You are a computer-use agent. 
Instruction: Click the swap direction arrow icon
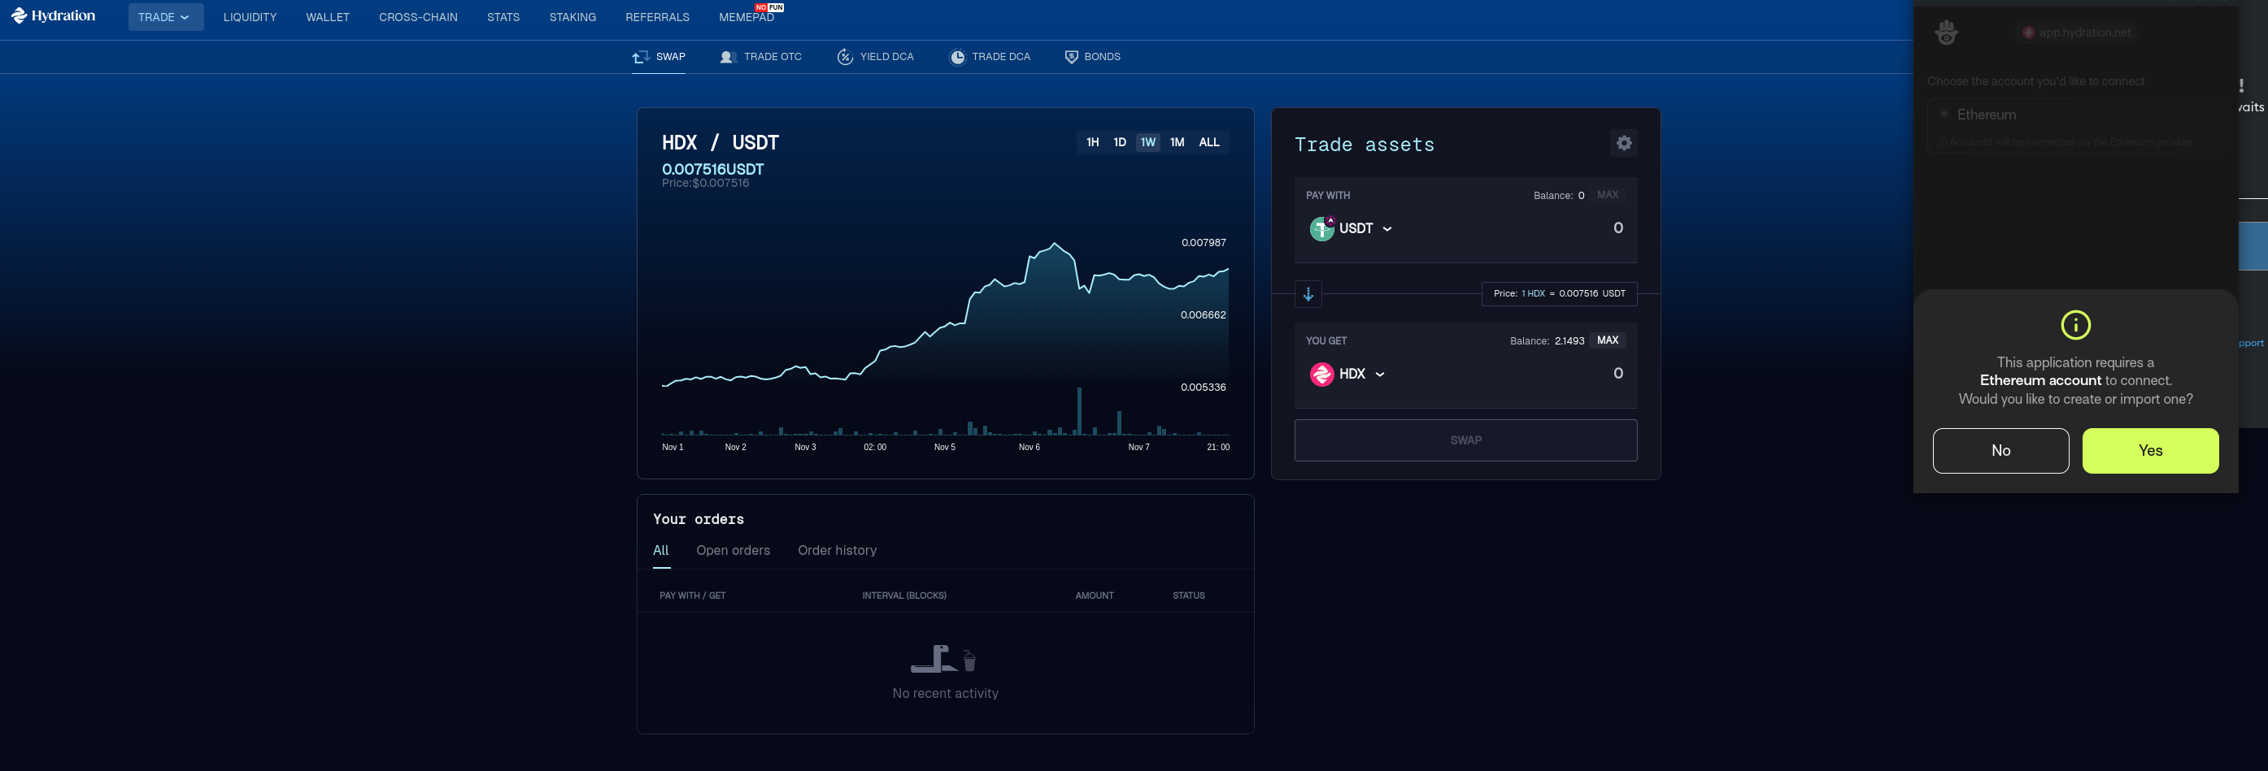point(1308,293)
